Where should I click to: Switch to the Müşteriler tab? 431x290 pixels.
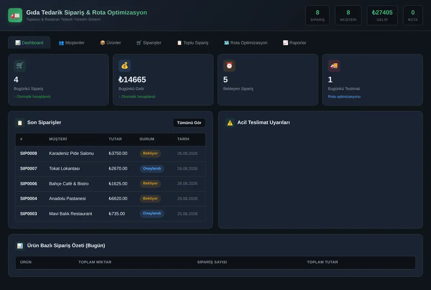(71, 42)
